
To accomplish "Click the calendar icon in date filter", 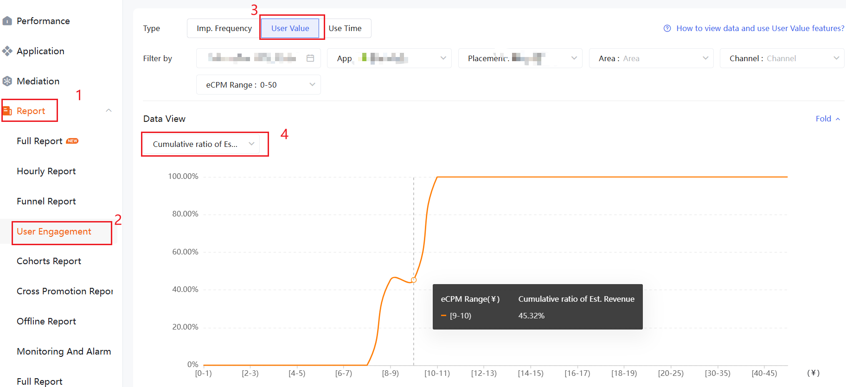I will pos(310,58).
